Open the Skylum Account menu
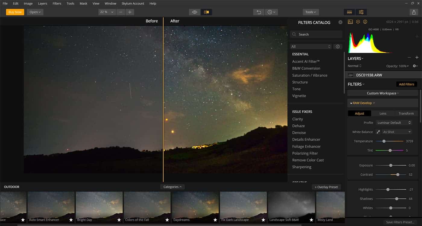This screenshot has height=226, width=422. [133, 3]
